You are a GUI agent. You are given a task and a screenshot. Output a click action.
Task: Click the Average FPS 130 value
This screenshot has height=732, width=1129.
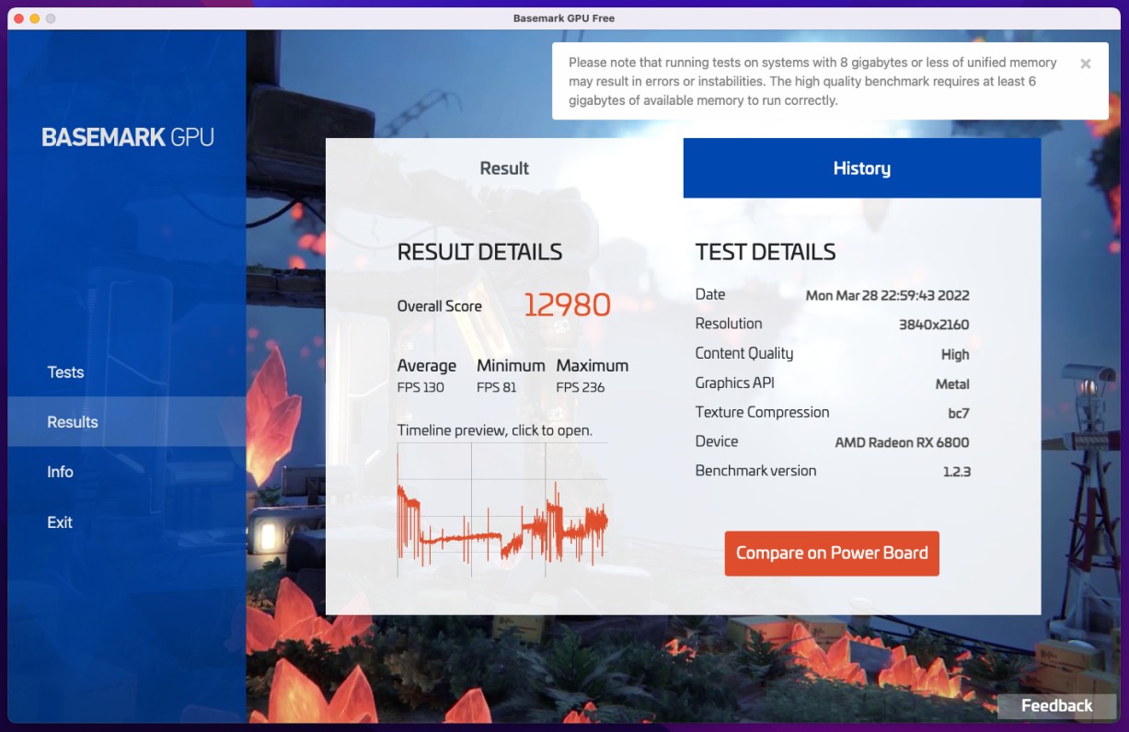pyautogui.click(x=420, y=387)
